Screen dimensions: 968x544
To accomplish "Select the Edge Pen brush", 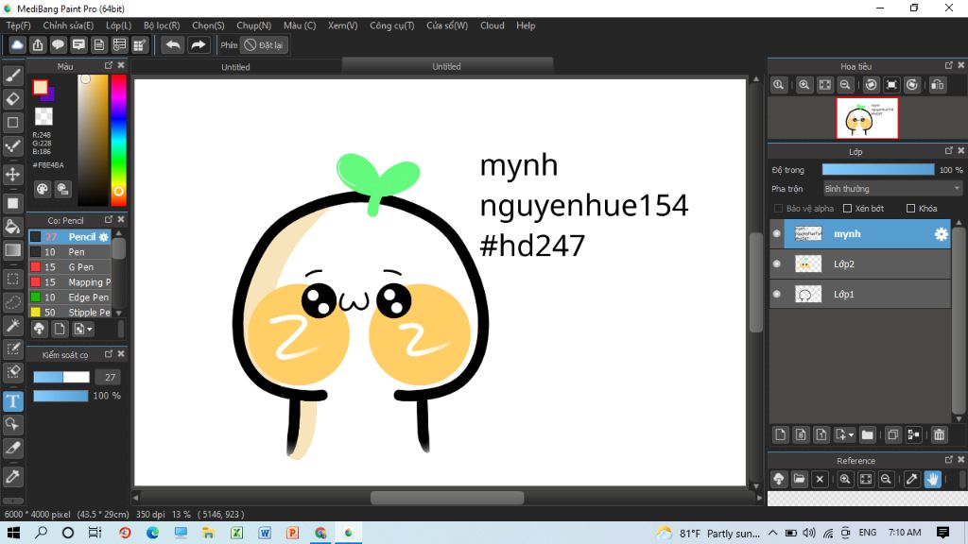I will 70,297.
